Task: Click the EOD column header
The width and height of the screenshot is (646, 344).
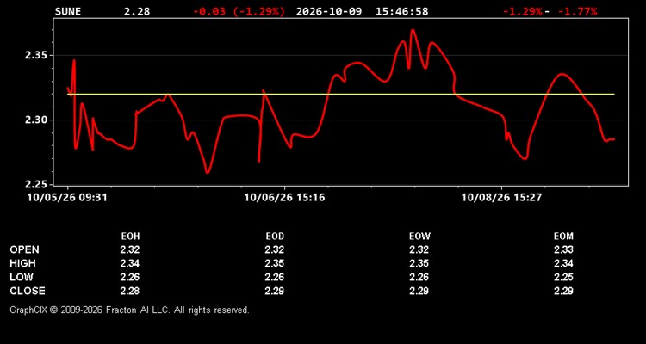Action: coord(275,236)
